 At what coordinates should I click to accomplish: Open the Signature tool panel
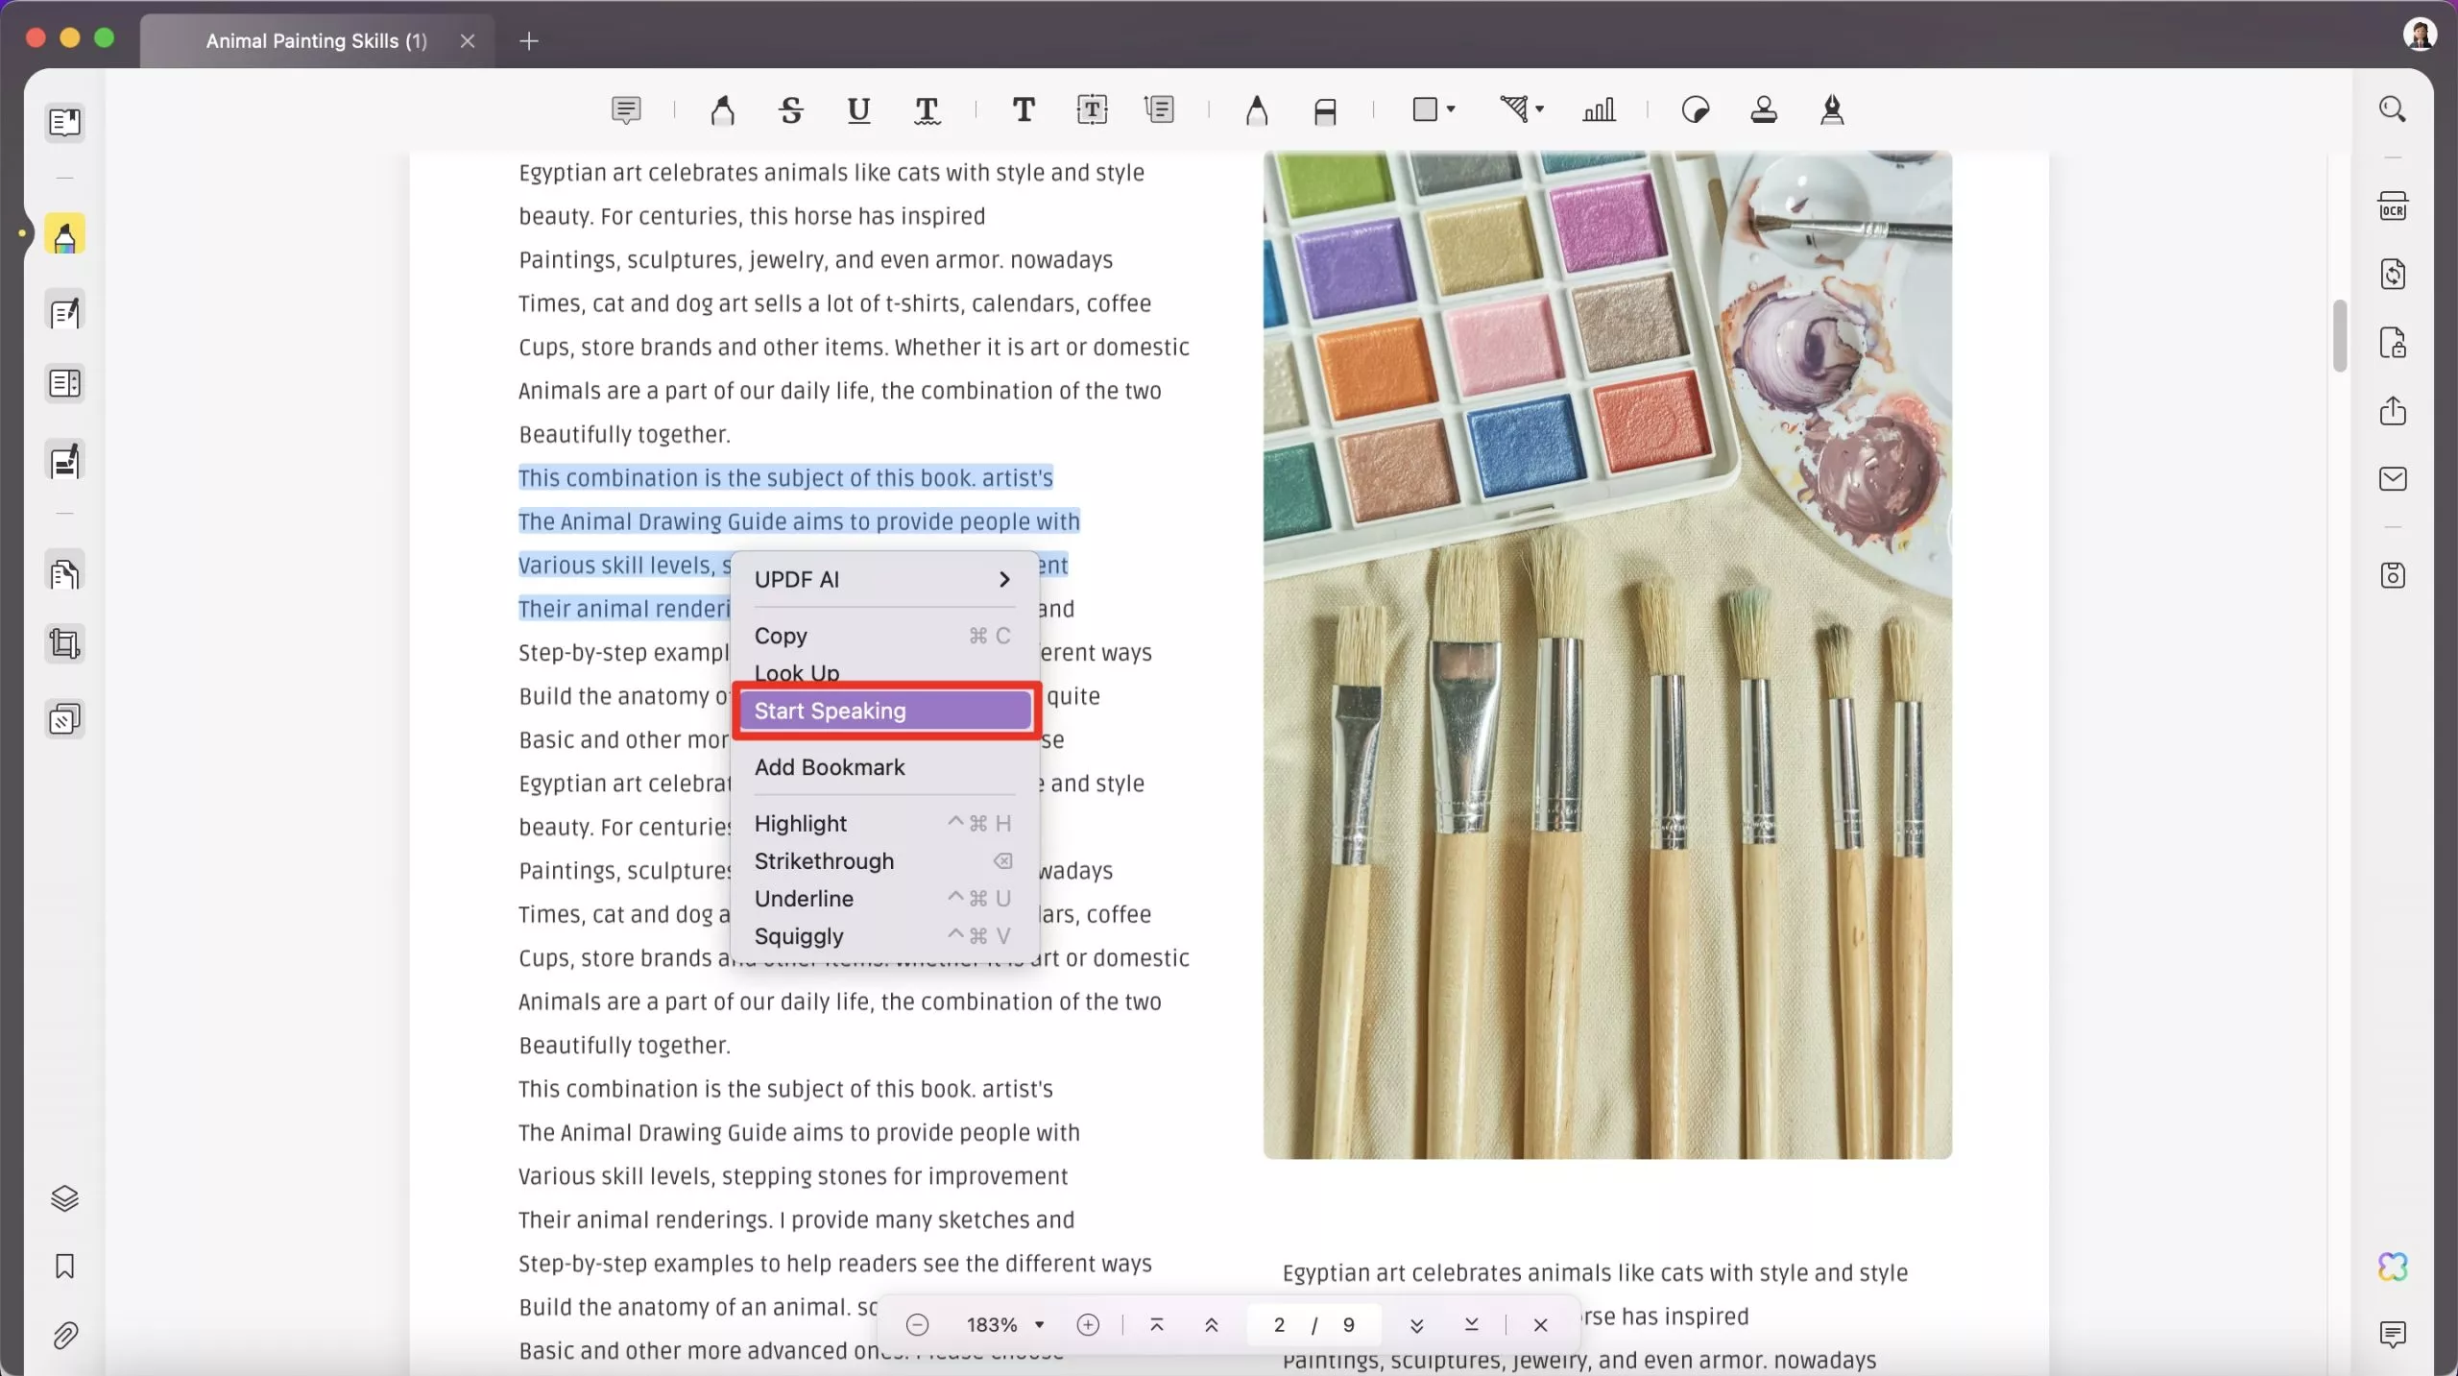[x=1830, y=109]
